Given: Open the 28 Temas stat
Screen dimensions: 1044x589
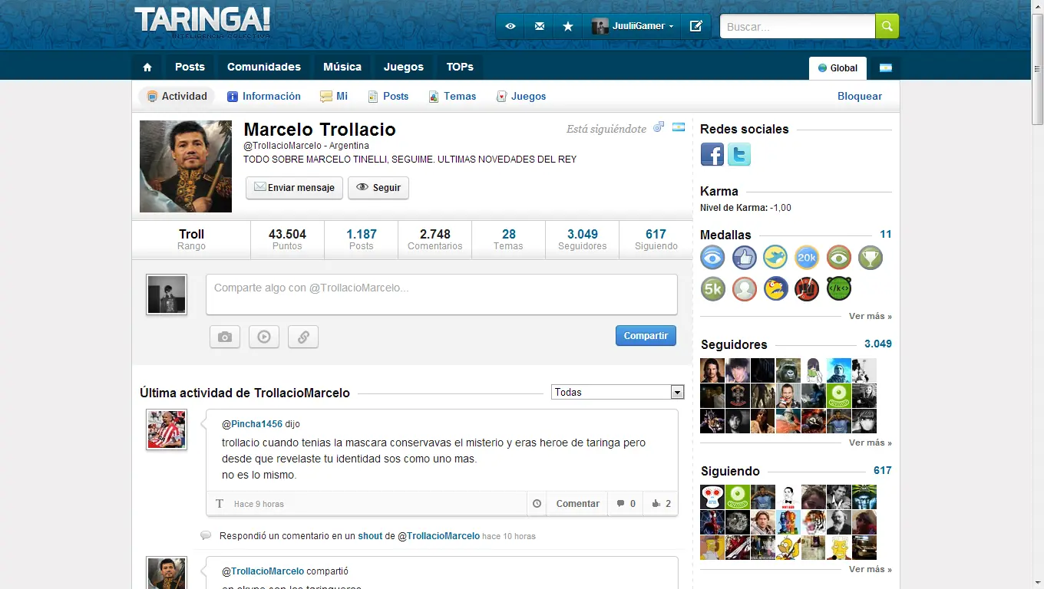Looking at the screenshot, I should coord(509,239).
